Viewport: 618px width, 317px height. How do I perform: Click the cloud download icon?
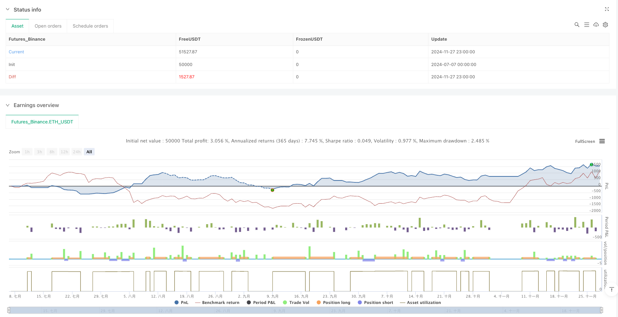click(x=596, y=25)
